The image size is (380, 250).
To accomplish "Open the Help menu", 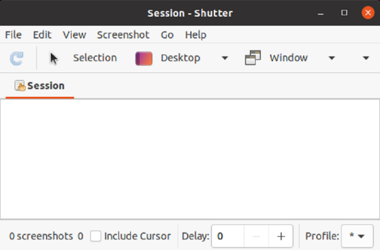I will point(195,35).
